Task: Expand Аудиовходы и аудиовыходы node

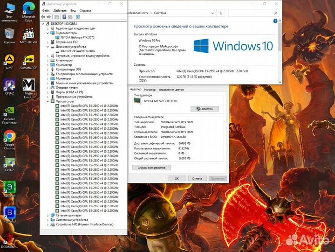Action: 48,28
